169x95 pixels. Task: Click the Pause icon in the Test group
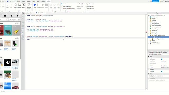click(38, 5)
